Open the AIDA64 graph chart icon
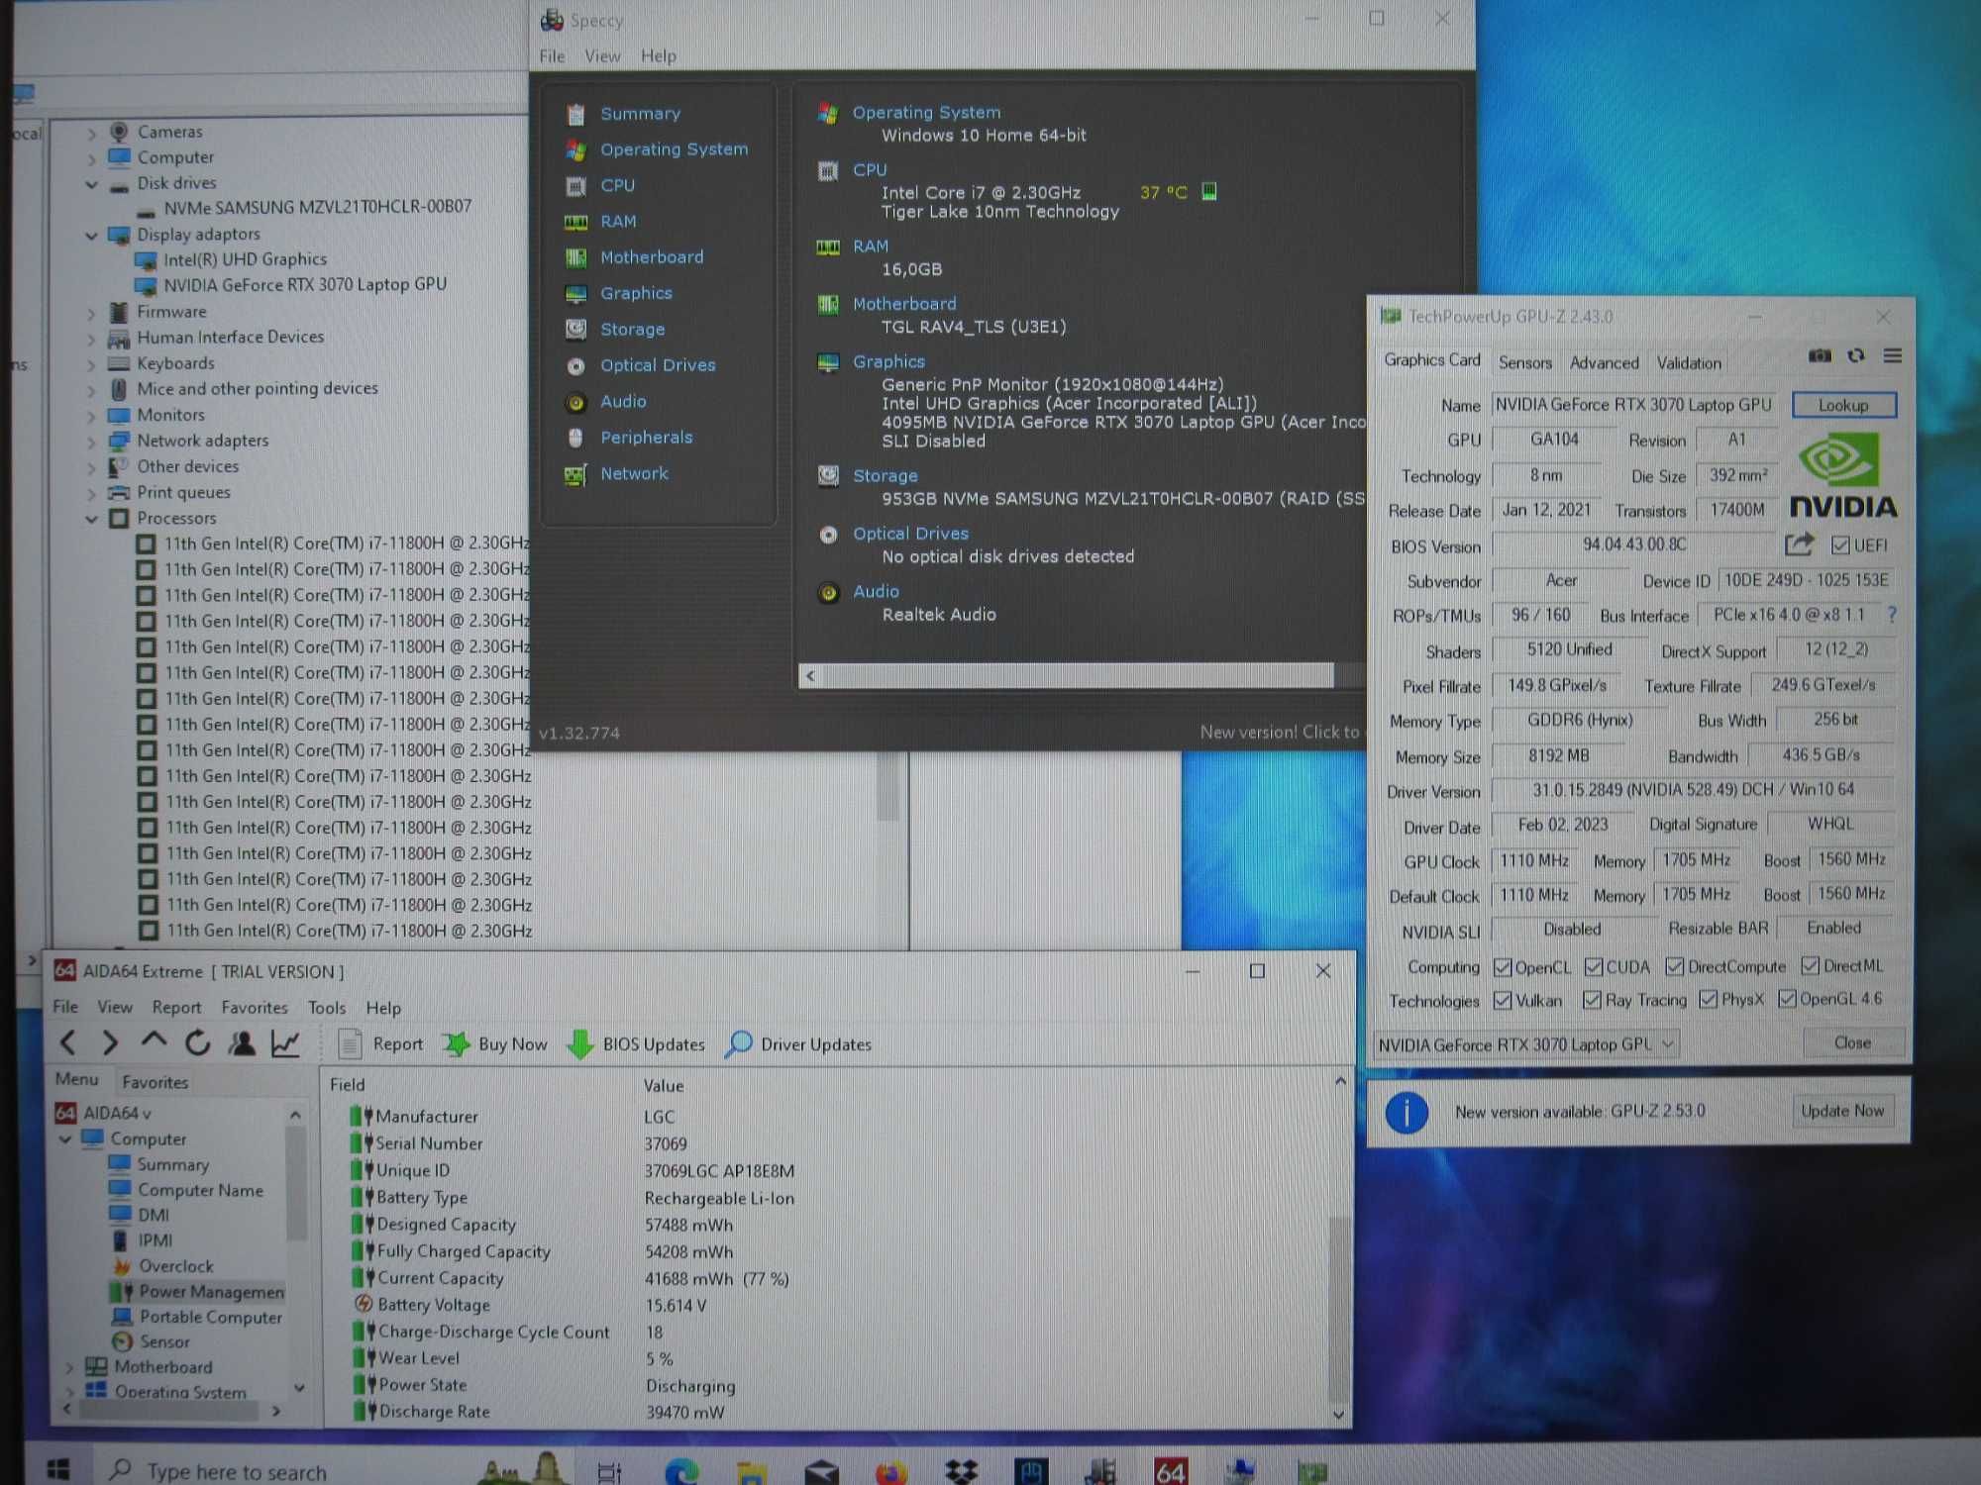The image size is (1981, 1485). [286, 1043]
